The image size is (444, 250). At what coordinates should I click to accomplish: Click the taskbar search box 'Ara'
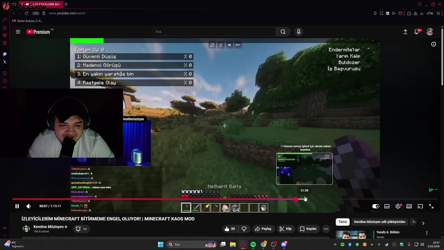191,244
